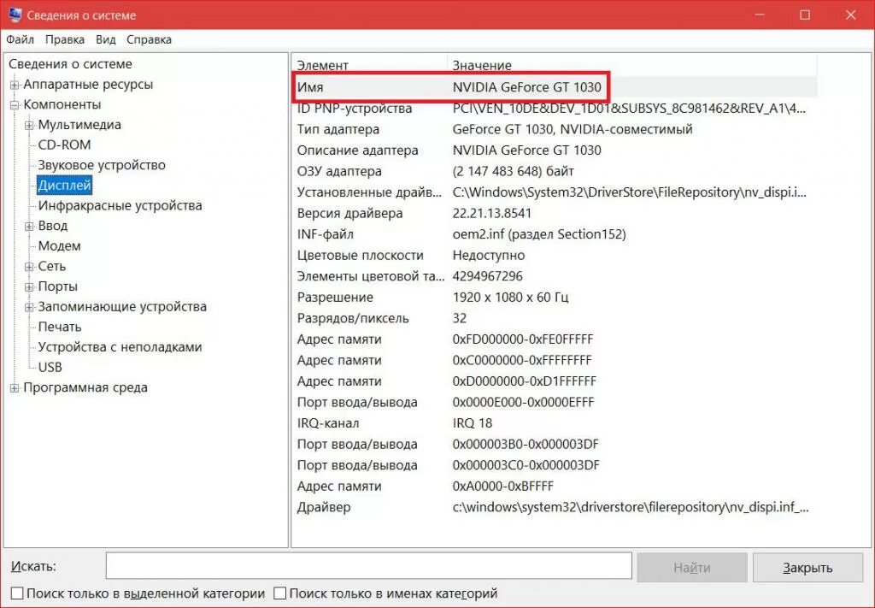Open the Правка menu
Image resolution: width=875 pixels, height=608 pixels.
tap(65, 39)
